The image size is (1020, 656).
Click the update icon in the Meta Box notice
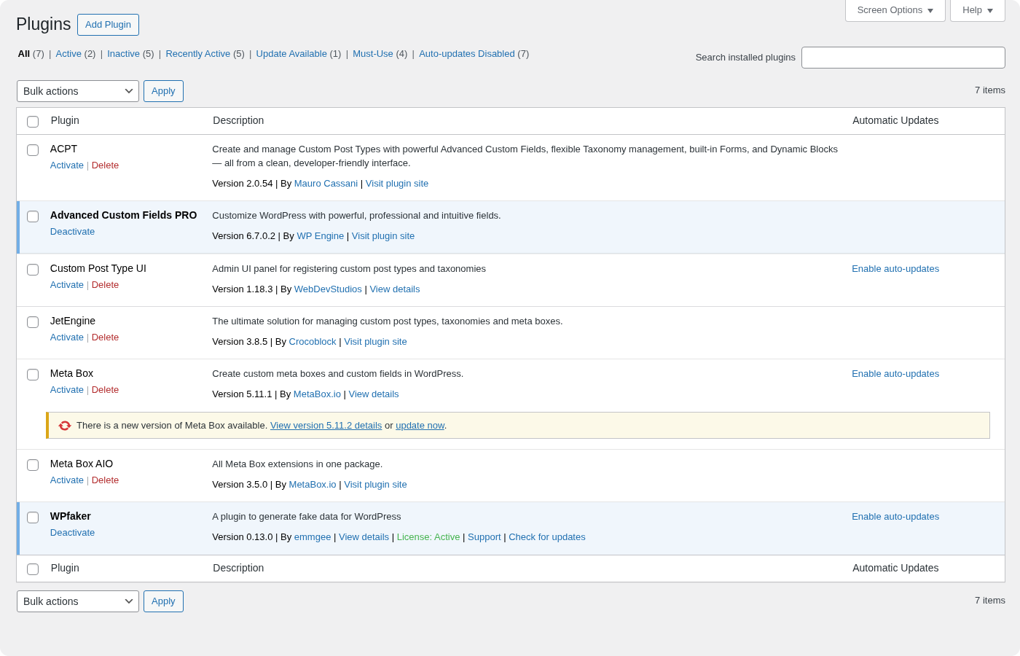pos(64,425)
